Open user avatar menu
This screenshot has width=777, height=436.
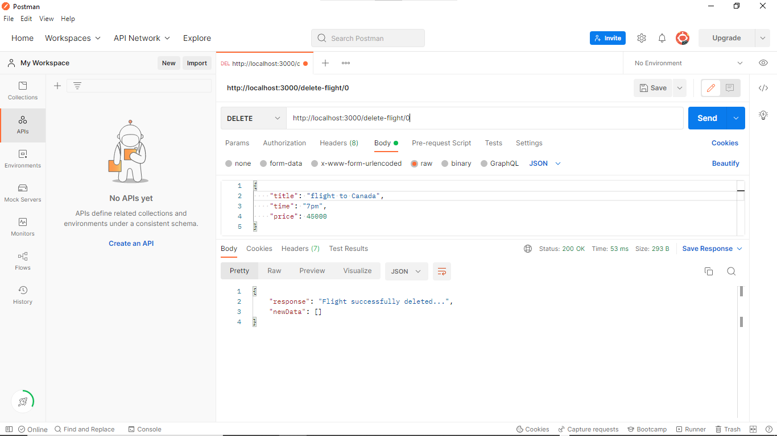point(683,38)
